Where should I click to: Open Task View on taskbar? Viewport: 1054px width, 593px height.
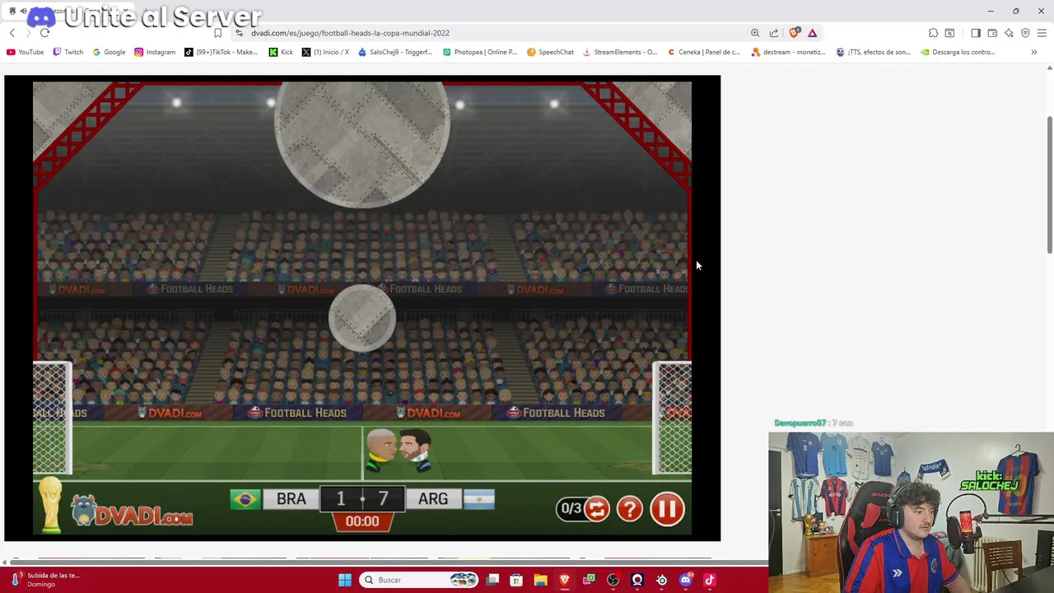pyautogui.click(x=492, y=580)
